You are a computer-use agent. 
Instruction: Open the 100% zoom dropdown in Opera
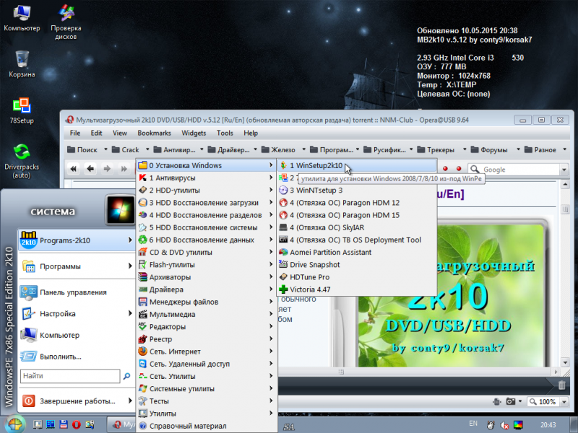(x=564, y=402)
